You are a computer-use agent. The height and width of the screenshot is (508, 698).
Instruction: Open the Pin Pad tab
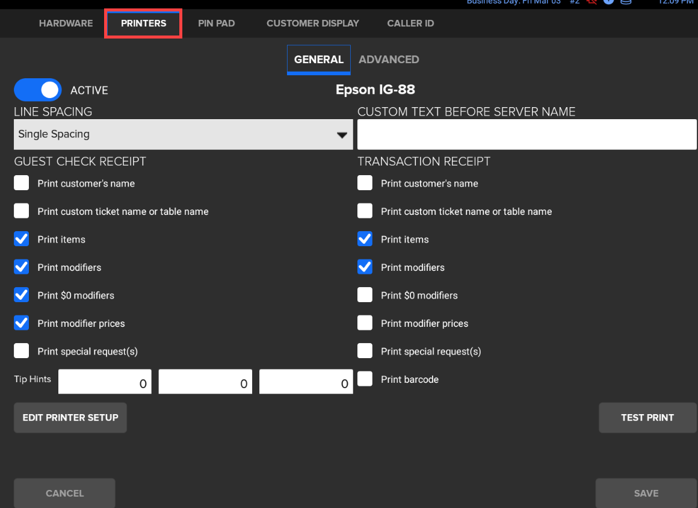(x=217, y=23)
